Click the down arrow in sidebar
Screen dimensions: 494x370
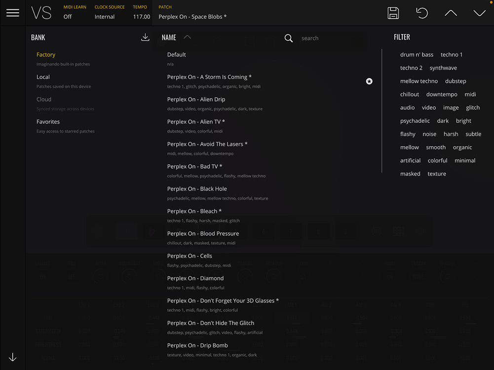13,357
